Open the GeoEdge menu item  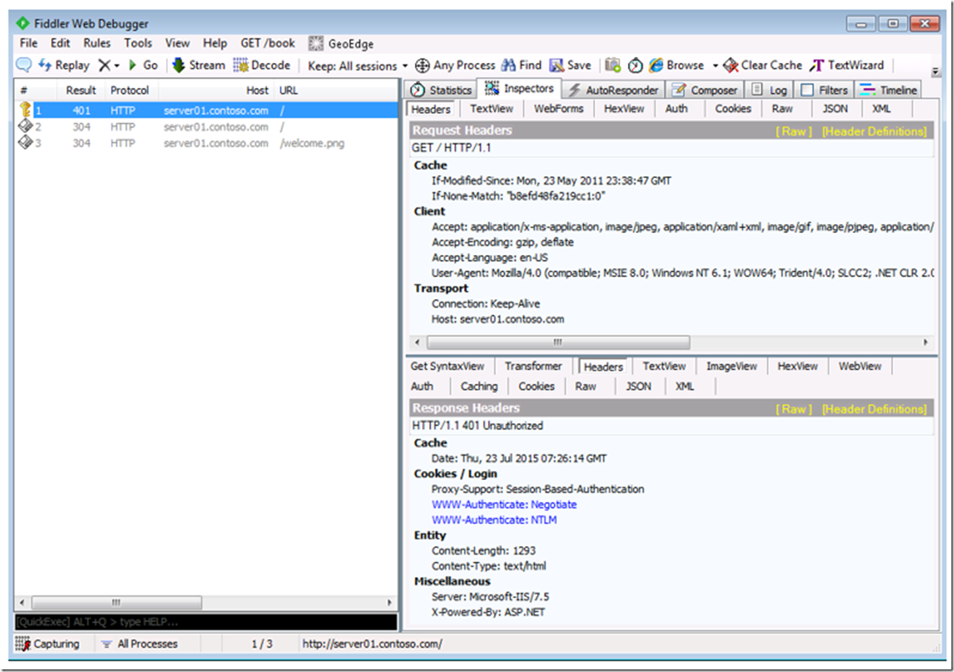pos(341,44)
